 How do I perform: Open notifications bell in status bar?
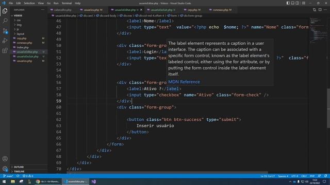(x=325, y=176)
